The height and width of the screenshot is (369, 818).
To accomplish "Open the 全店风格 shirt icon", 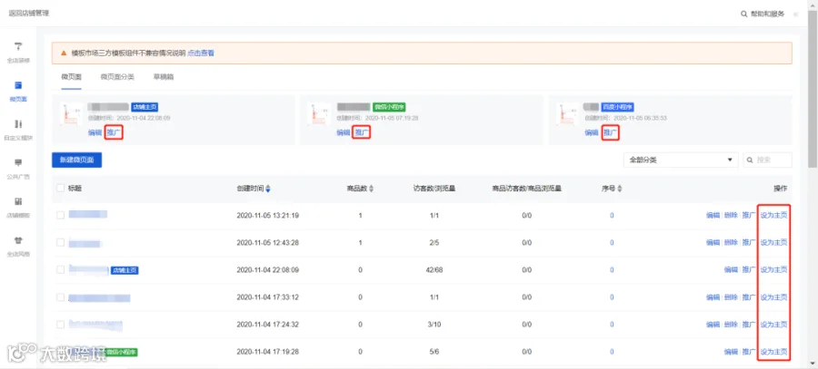I will [x=18, y=240].
